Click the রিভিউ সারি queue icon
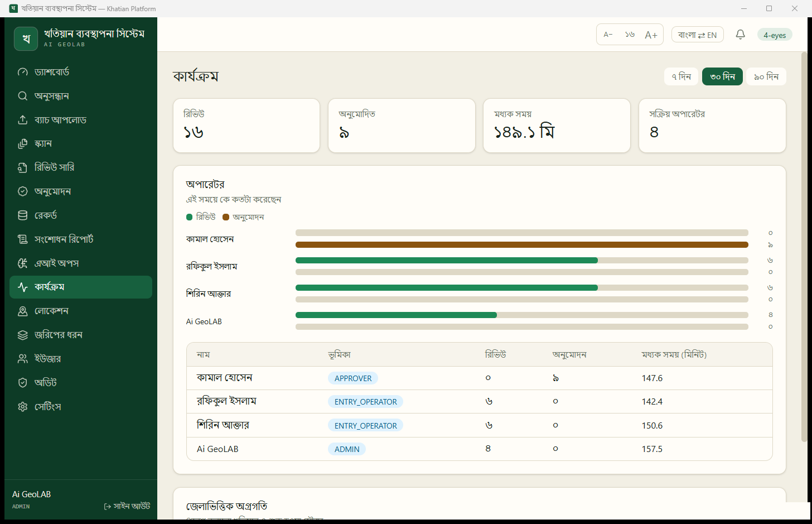This screenshot has height=524, width=812. (23, 167)
